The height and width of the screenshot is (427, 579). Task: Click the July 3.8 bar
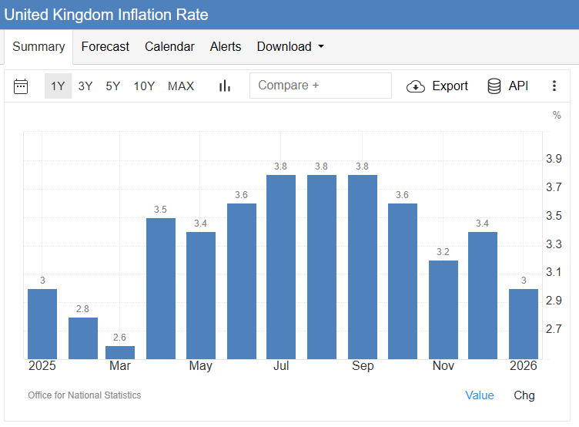tap(281, 267)
